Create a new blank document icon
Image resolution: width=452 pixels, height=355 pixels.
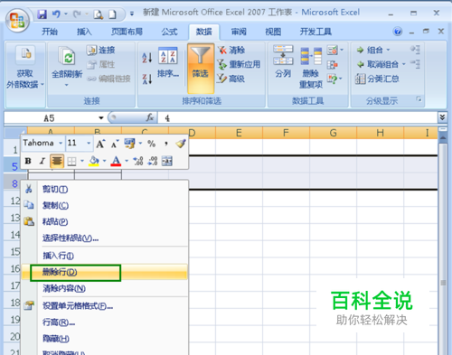[x=112, y=14]
